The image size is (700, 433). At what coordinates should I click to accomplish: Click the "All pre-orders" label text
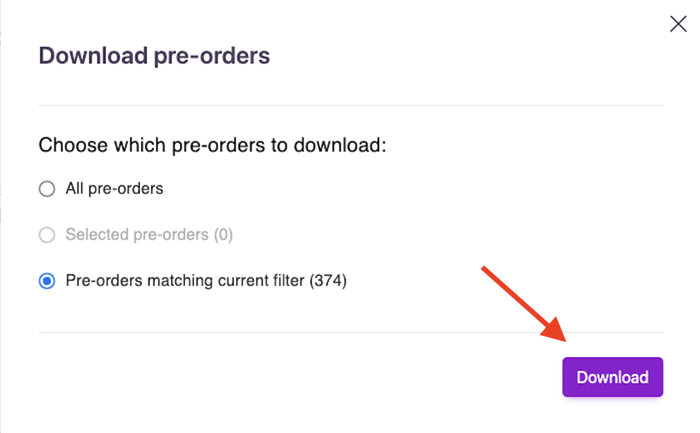pos(114,189)
